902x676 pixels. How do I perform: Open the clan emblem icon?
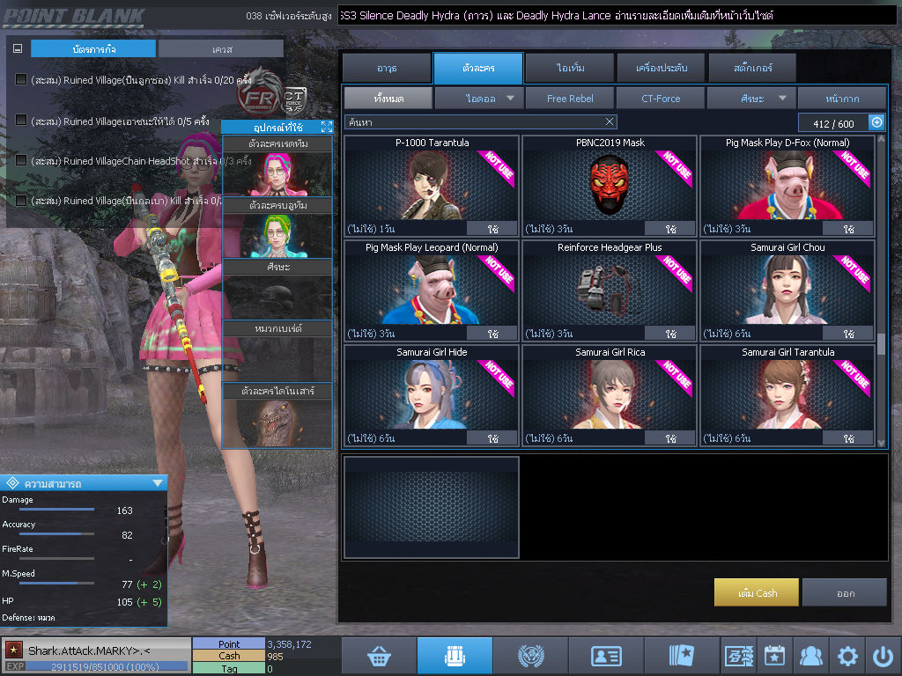[530, 656]
